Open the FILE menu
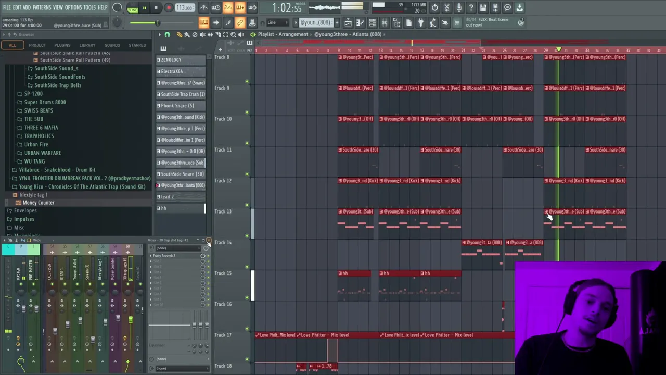The width and height of the screenshot is (666, 375). pos(6,7)
